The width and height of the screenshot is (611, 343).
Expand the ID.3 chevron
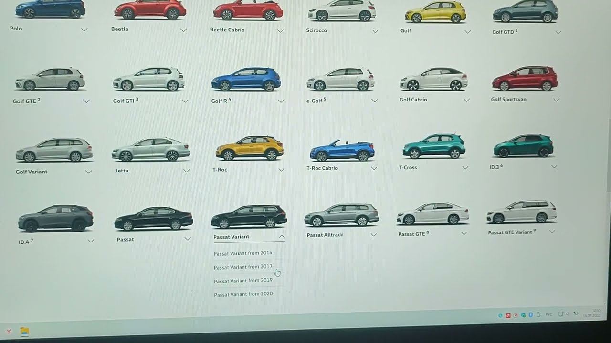[x=554, y=167]
